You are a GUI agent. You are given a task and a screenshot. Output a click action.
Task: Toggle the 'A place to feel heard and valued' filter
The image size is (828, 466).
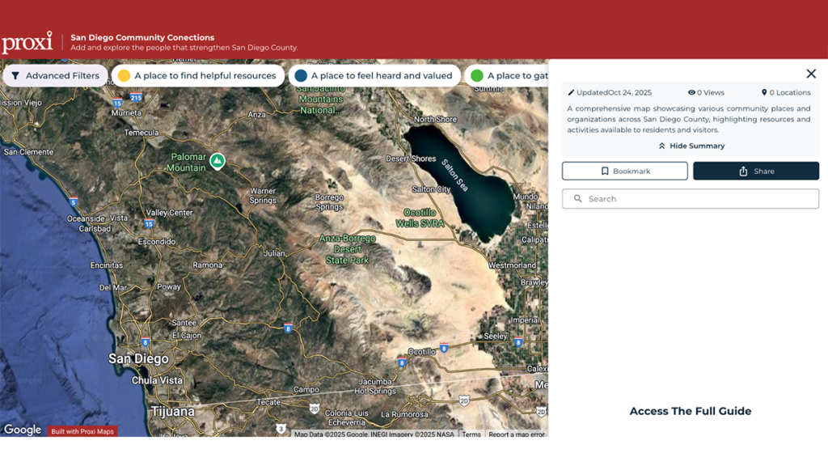click(374, 74)
